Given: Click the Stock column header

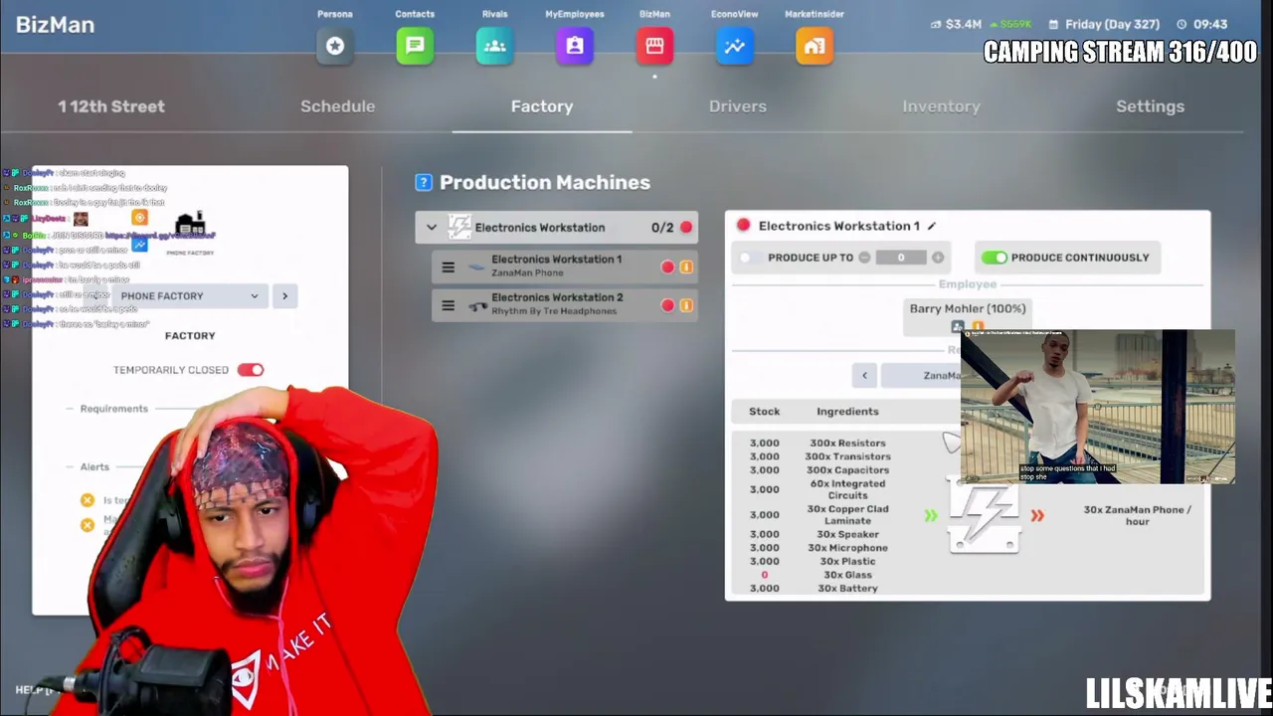Looking at the screenshot, I should [765, 412].
